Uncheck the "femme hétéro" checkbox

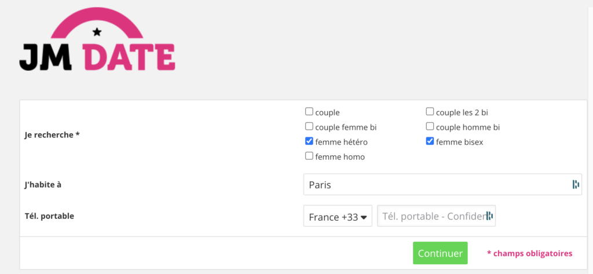click(x=309, y=141)
